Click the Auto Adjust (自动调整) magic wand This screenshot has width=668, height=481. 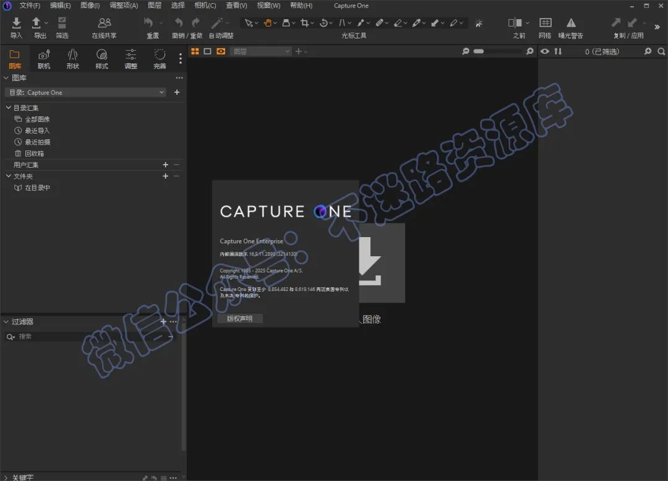[217, 23]
